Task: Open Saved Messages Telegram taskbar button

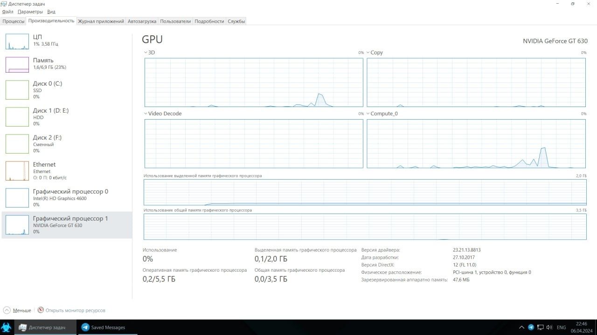Action: click(109, 327)
